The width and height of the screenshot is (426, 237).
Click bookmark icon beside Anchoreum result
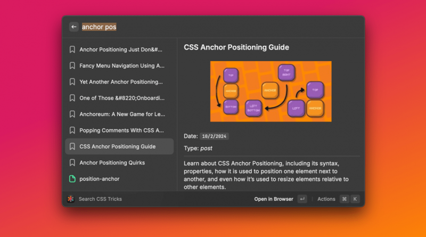tap(72, 114)
